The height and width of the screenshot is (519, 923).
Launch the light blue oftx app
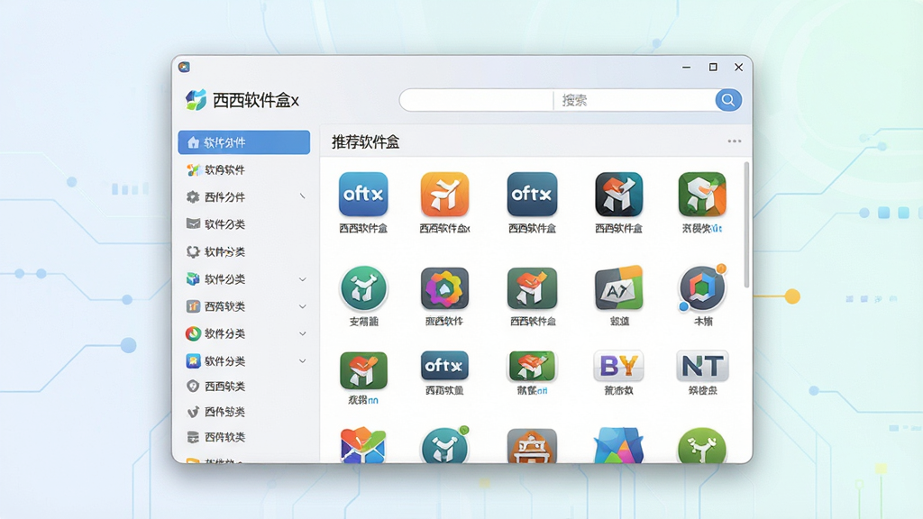363,195
